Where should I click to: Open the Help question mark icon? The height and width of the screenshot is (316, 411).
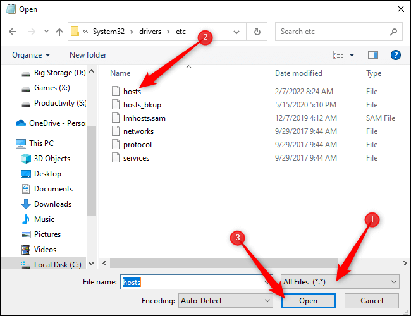click(x=396, y=55)
